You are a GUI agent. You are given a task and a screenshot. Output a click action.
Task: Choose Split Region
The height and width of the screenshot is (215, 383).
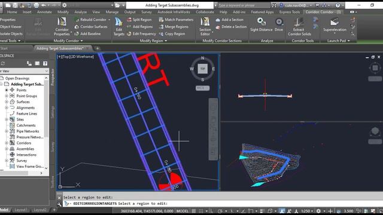tap(139, 20)
